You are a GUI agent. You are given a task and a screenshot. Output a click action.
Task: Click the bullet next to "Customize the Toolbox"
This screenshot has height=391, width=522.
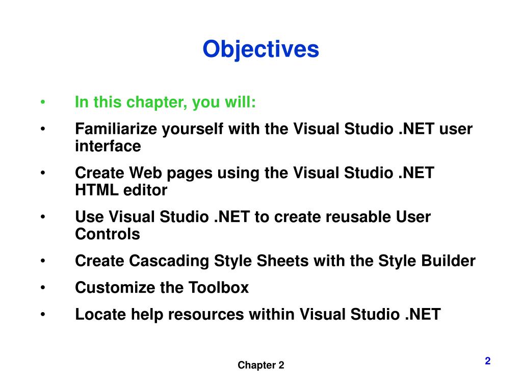click(x=44, y=288)
